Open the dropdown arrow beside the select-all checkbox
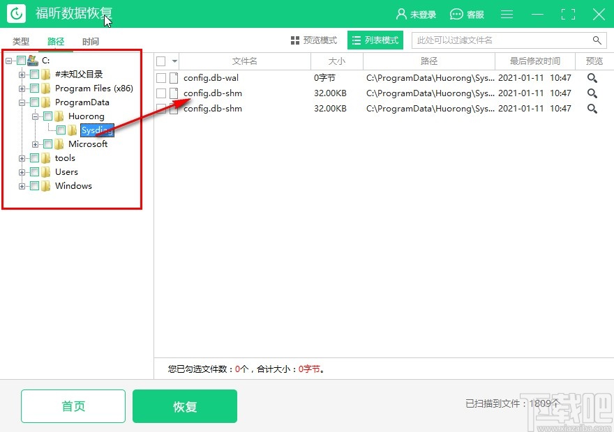The image size is (614, 432). point(174,61)
